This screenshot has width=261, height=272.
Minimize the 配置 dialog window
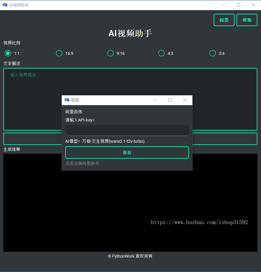coord(155,100)
